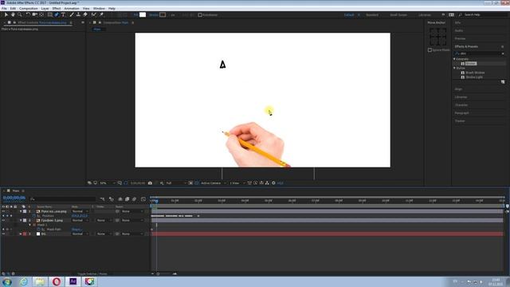This screenshot has height=287, width=510.
Task: Click the Stroke Light effect preset
Action: pos(474,77)
